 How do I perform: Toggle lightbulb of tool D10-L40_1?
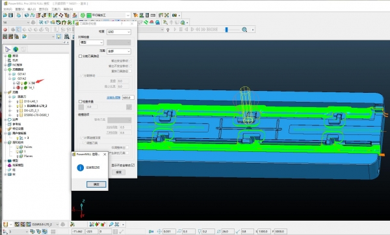(18, 101)
